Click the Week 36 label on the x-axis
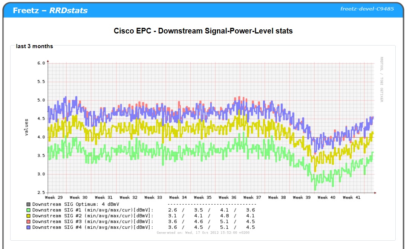407x249 pixels. 228,197
